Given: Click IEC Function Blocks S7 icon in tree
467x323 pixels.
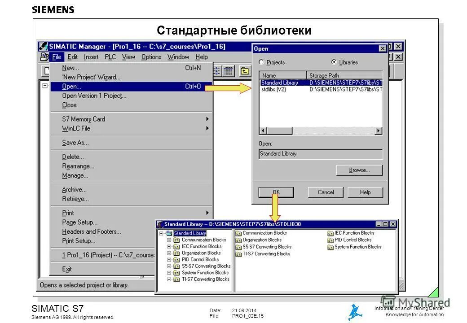Looking at the screenshot, I should (x=176, y=246).
